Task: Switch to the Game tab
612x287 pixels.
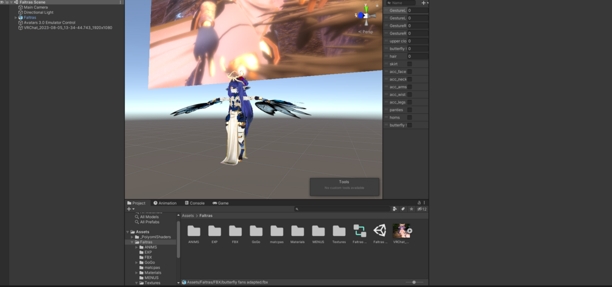Action: click(x=220, y=203)
